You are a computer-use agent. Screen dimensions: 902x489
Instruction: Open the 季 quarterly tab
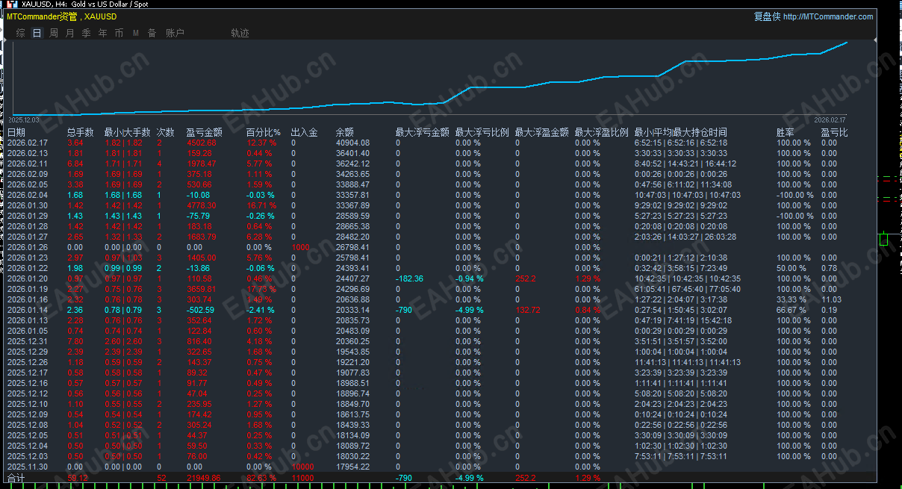click(x=87, y=33)
